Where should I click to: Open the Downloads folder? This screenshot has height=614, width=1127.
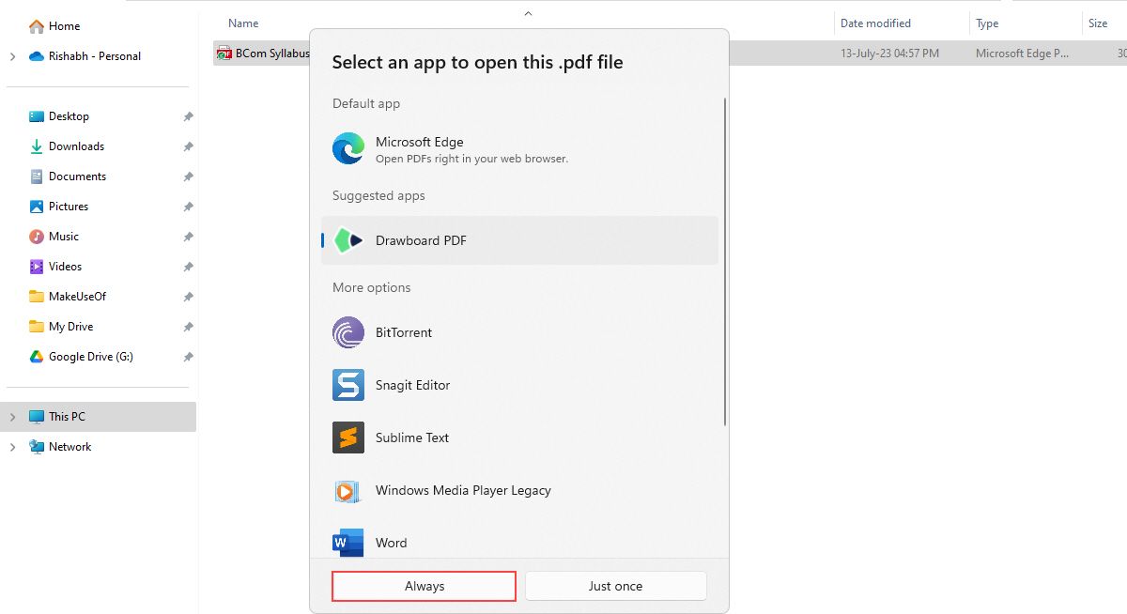click(x=78, y=146)
